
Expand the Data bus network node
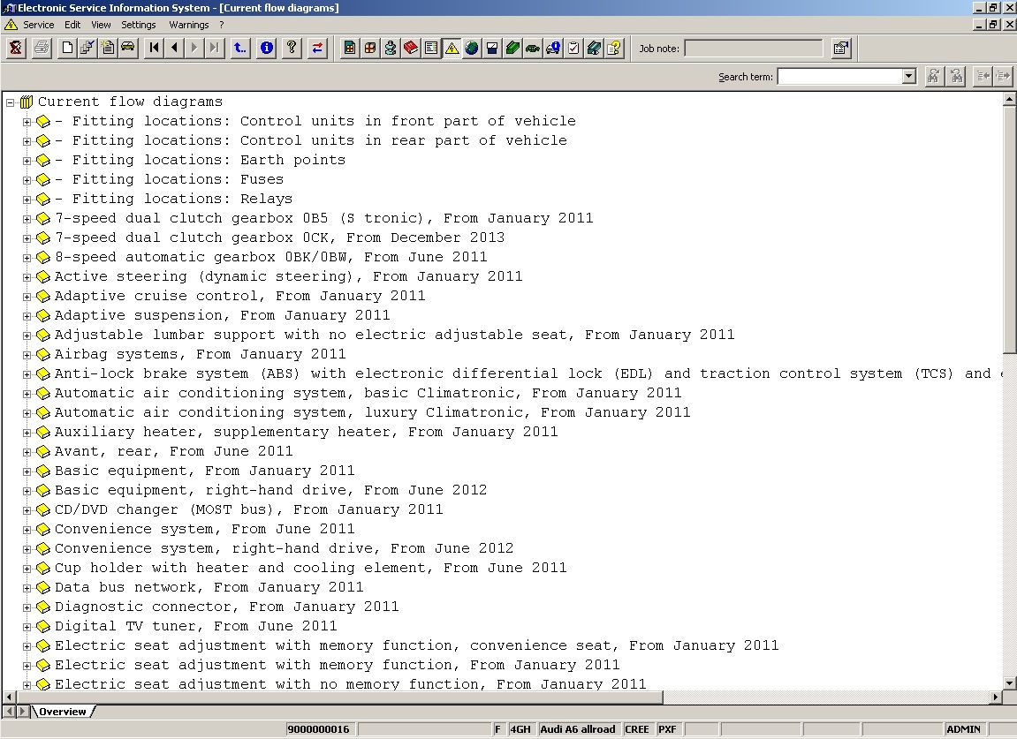point(27,588)
